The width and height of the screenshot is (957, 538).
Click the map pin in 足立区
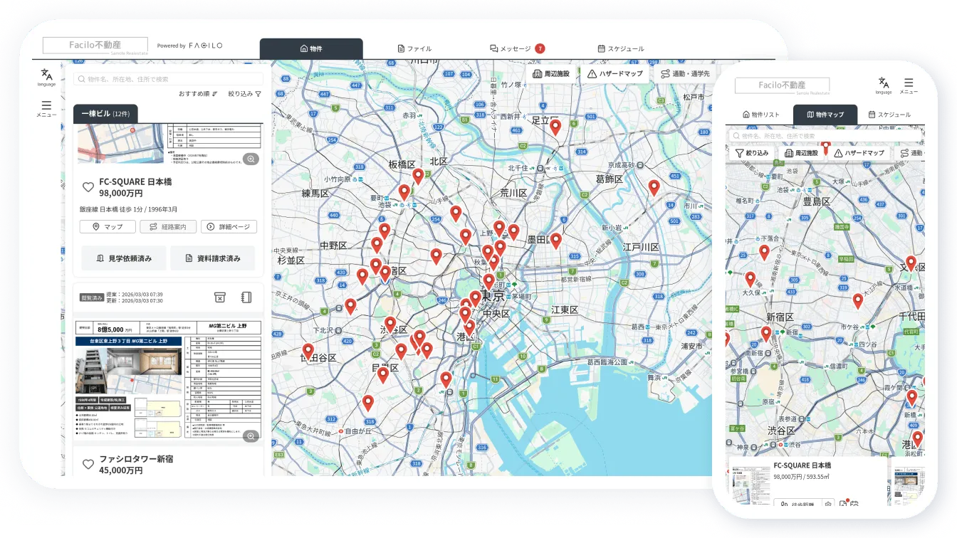[x=555, y=127]
